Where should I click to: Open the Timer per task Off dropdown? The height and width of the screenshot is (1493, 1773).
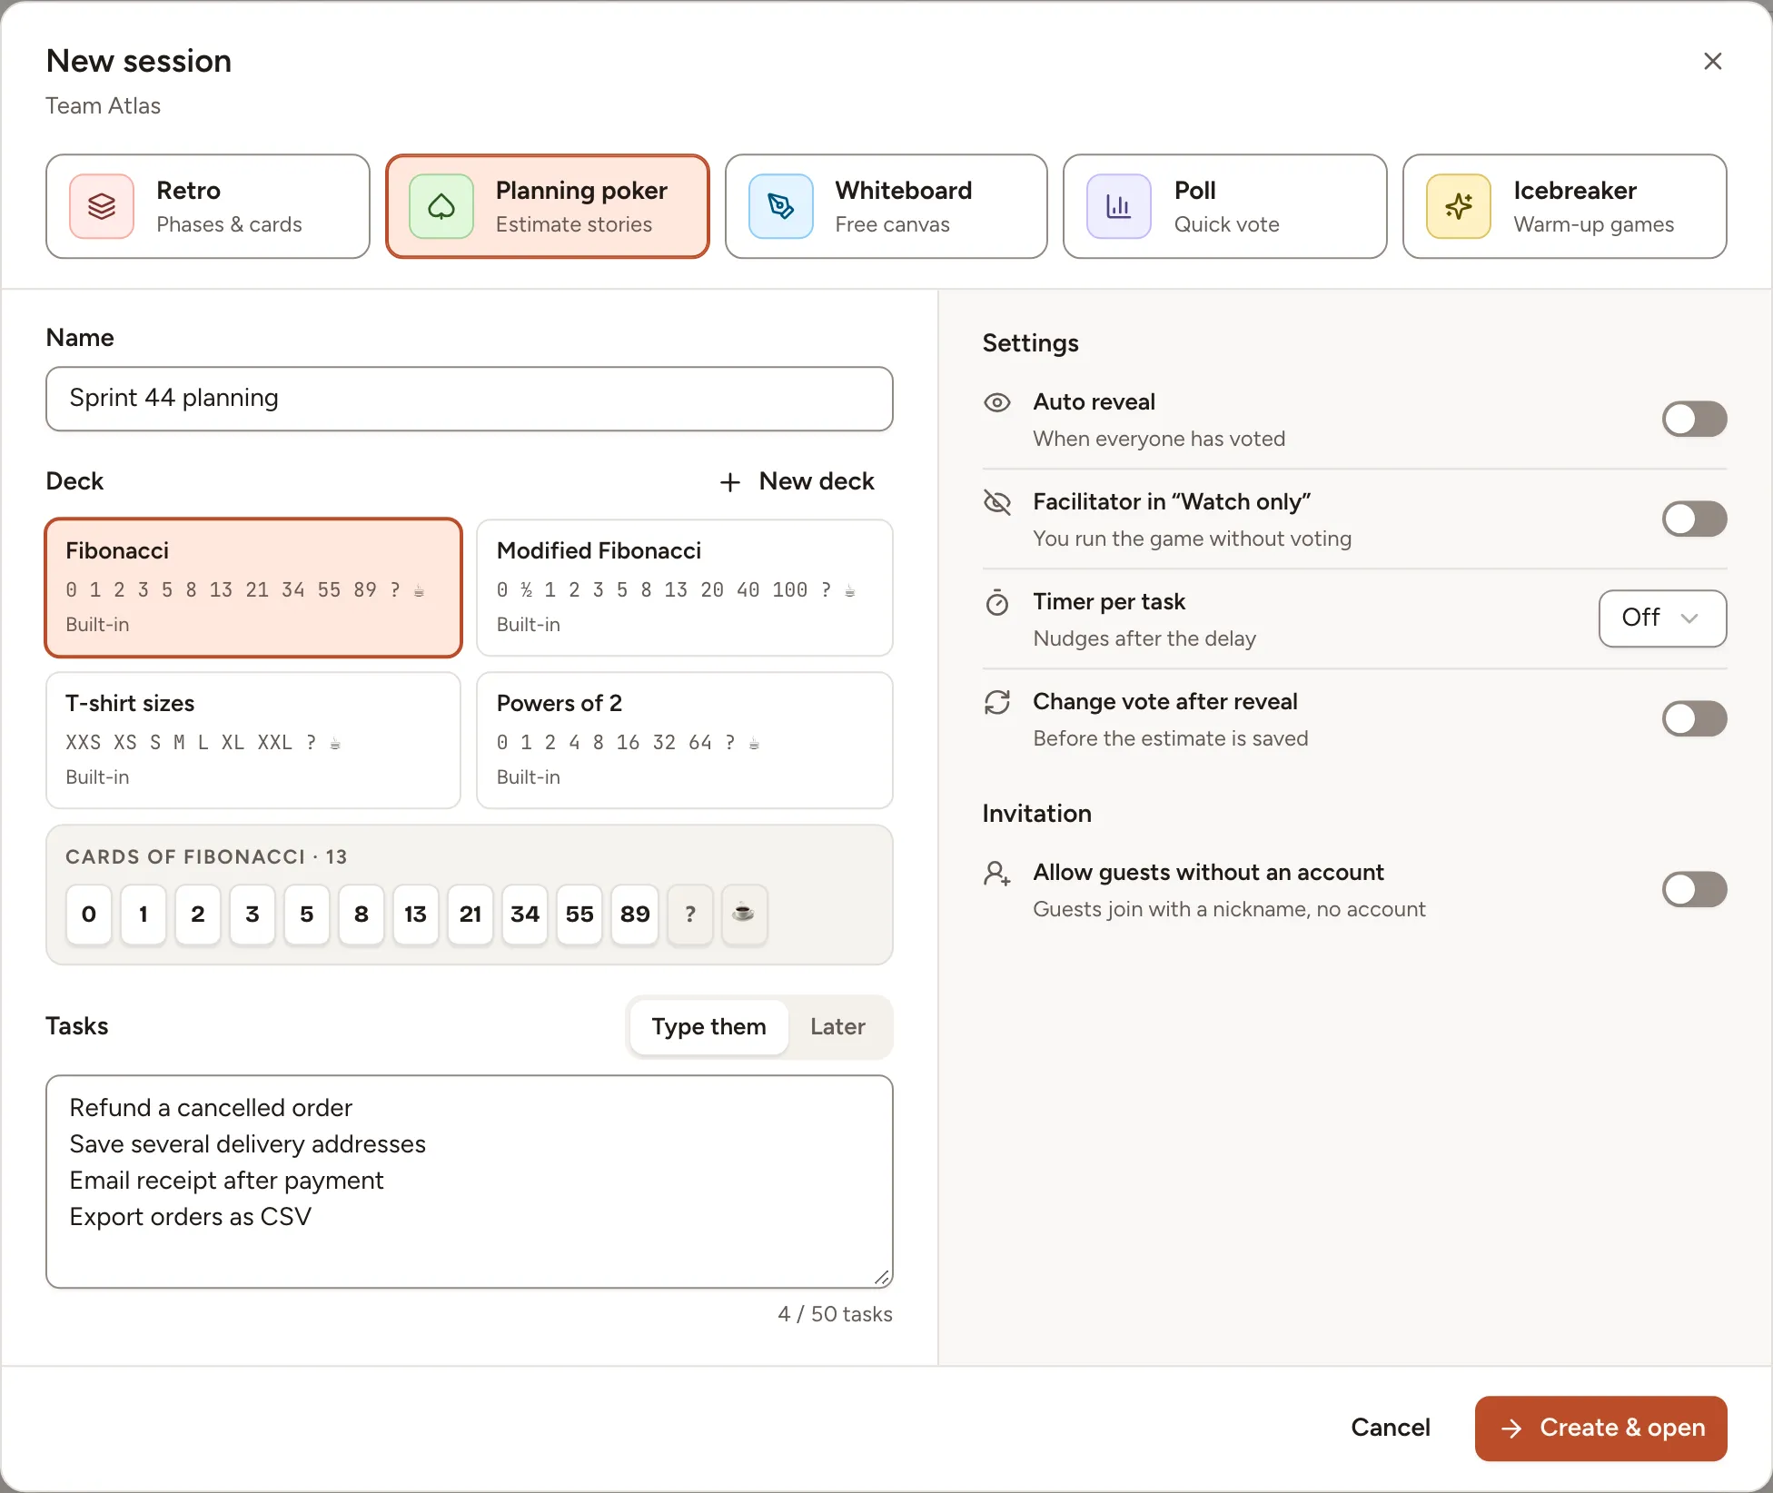point(1662,618)
